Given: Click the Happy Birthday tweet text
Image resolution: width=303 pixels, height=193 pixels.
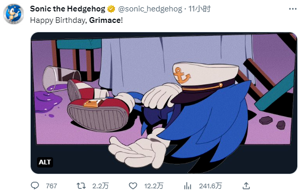Looking at the screenshot, I should pos(77,20).
